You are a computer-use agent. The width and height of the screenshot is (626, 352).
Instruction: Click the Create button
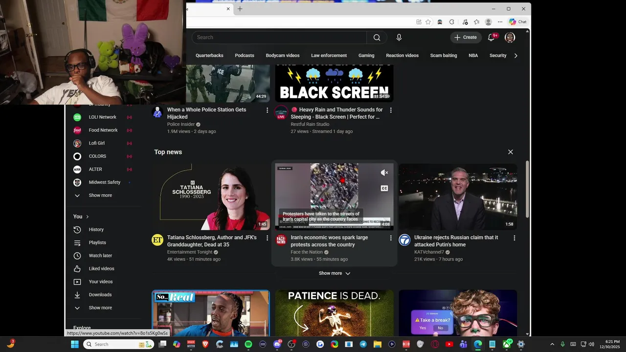466,37
